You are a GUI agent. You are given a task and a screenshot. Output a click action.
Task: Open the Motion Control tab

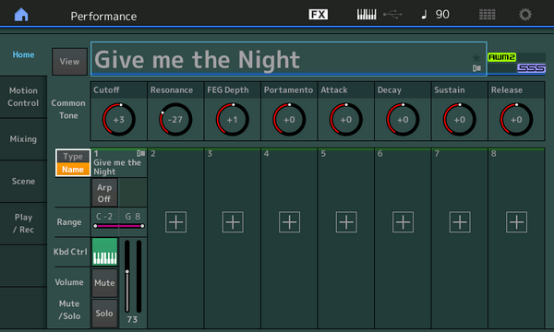[23, 97]
